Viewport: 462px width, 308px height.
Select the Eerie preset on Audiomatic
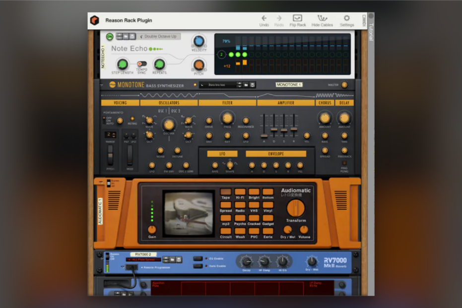pyautogui.click(x=268, y=231)
